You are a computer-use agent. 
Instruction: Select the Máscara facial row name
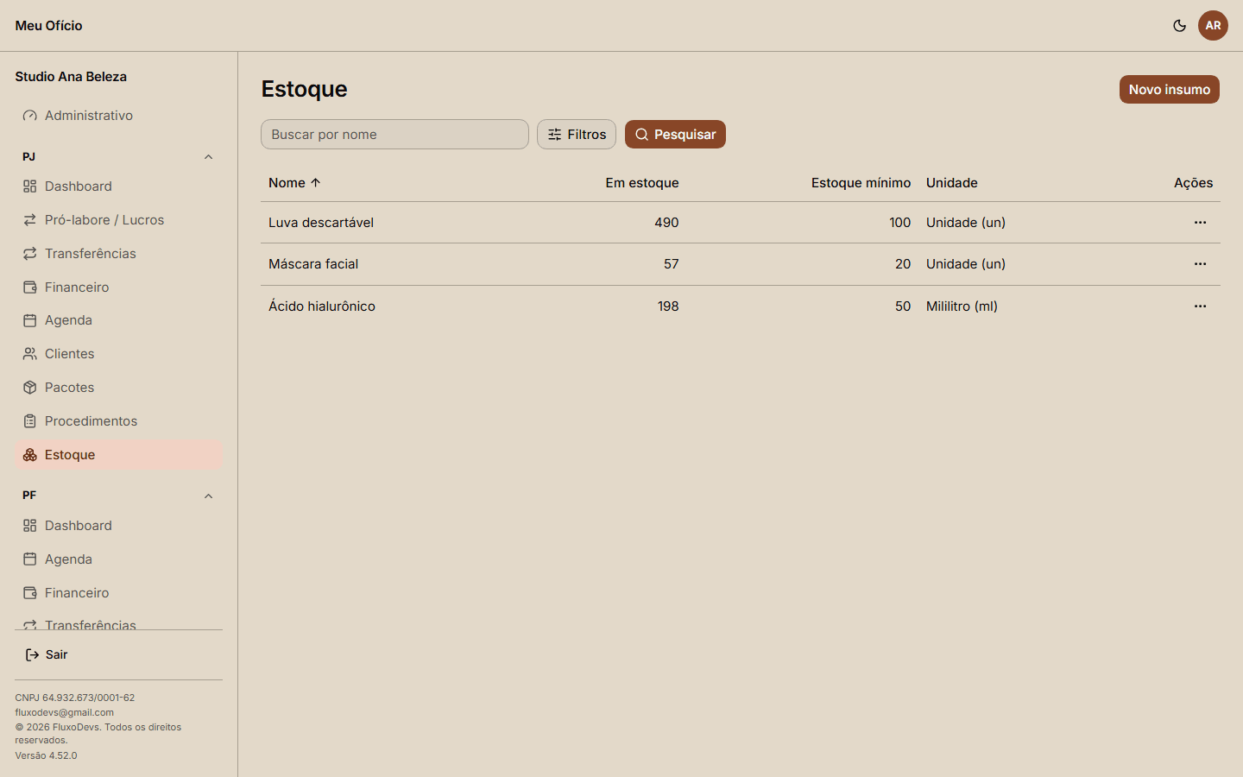click(x=313, y=264)
